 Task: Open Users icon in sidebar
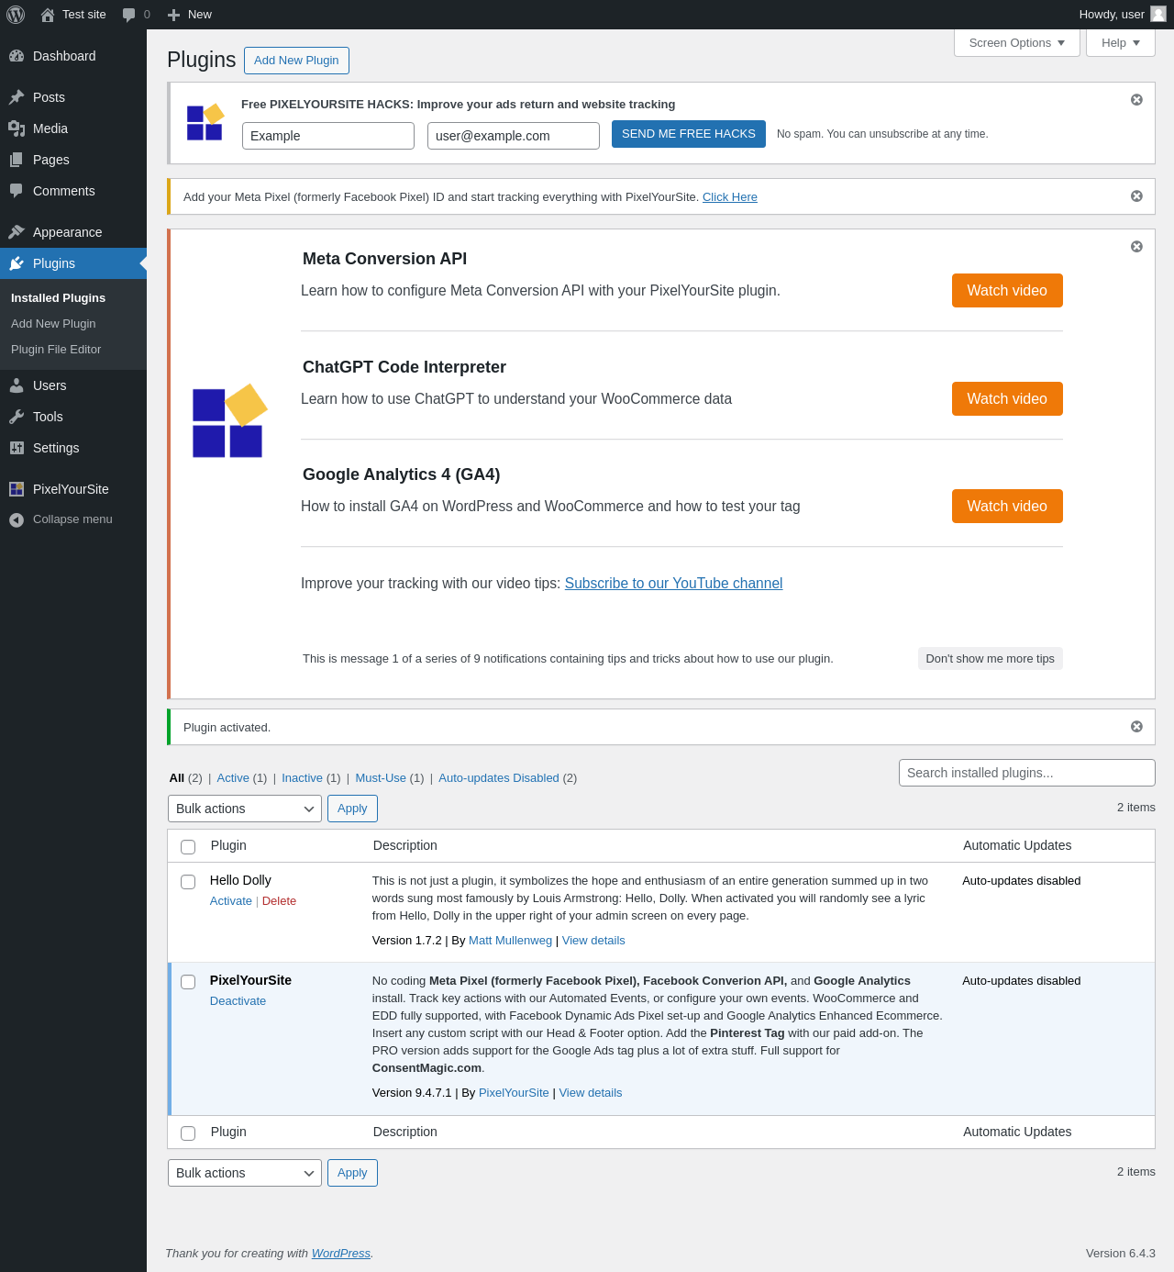click(17, 385)
